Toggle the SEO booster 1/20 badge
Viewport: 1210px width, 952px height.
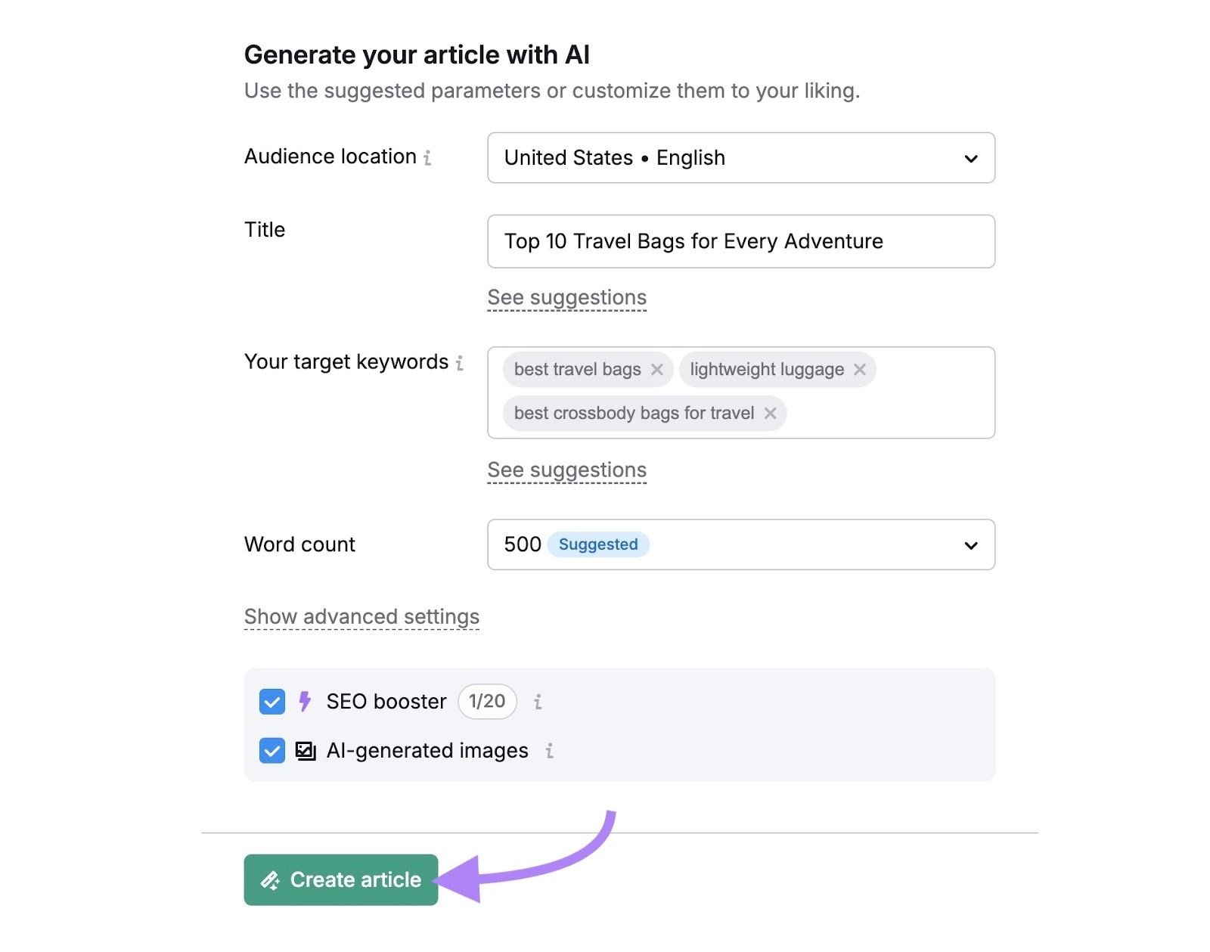coord(486,702)
